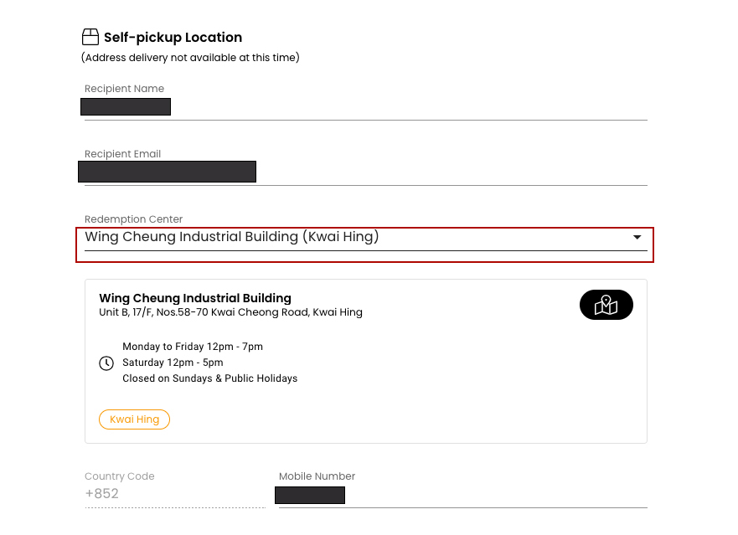Click the address delivery unavailable note
This screenshot has height=535, width=738.
(x=190, y=58)
